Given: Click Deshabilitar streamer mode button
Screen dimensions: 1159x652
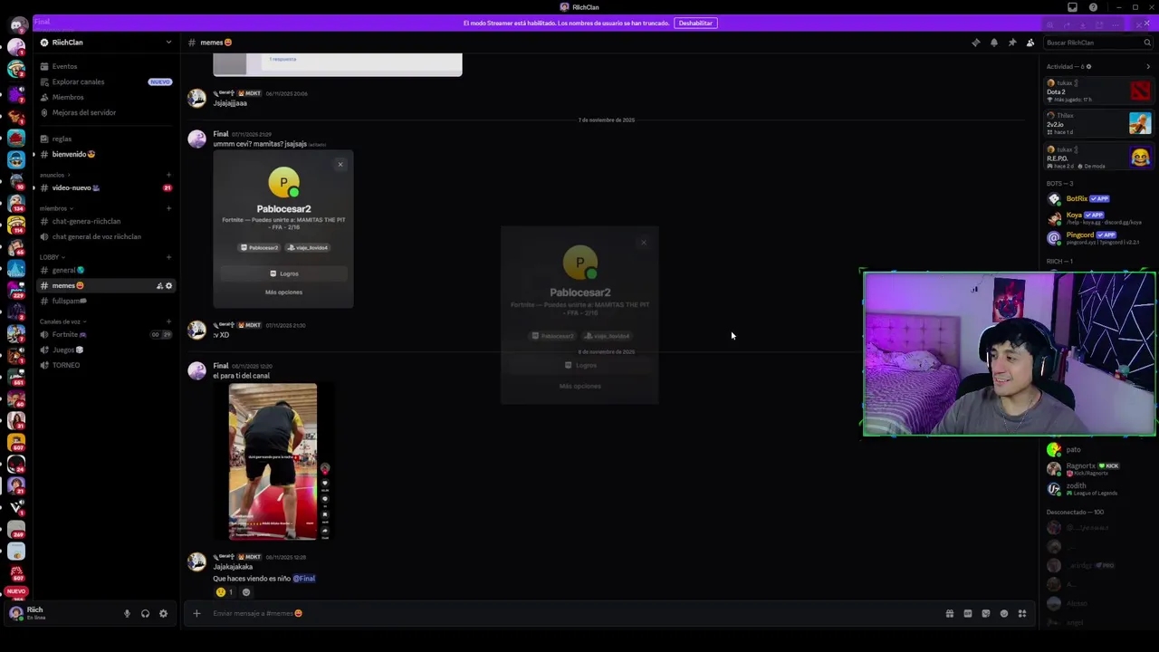Looking at the screenshot, I should coord(695,23).
